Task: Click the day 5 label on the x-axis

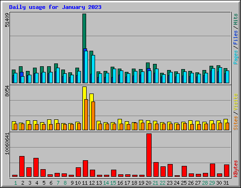Action: click(x=44, y=183)
